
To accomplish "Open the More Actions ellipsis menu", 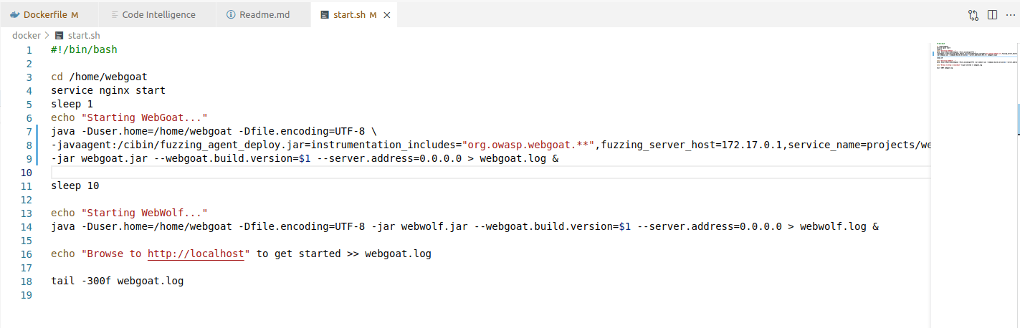I will pos(1011,14).
